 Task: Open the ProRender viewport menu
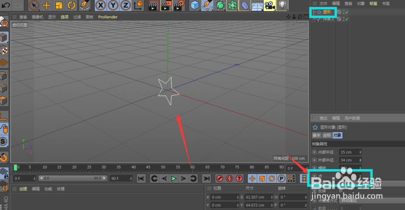click(108, 17)
